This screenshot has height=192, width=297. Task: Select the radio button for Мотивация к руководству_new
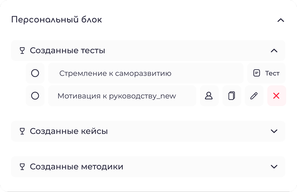pos(35,96)
